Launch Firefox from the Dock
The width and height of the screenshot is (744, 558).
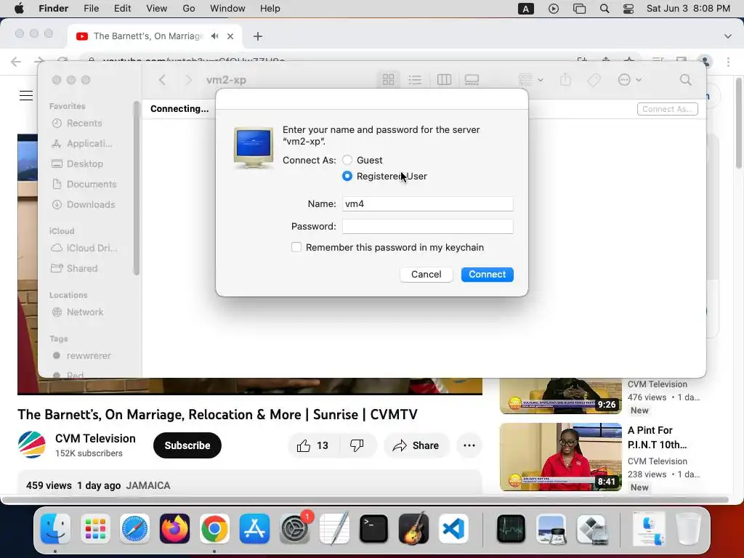[174, 529]
